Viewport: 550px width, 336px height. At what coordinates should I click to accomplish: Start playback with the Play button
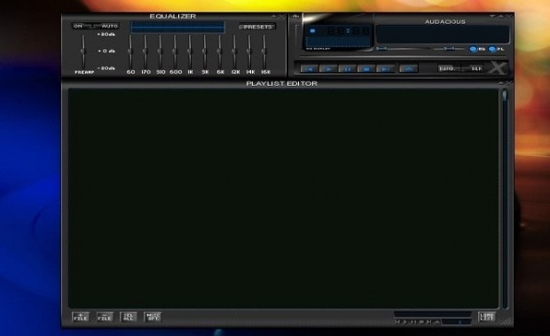328,68
